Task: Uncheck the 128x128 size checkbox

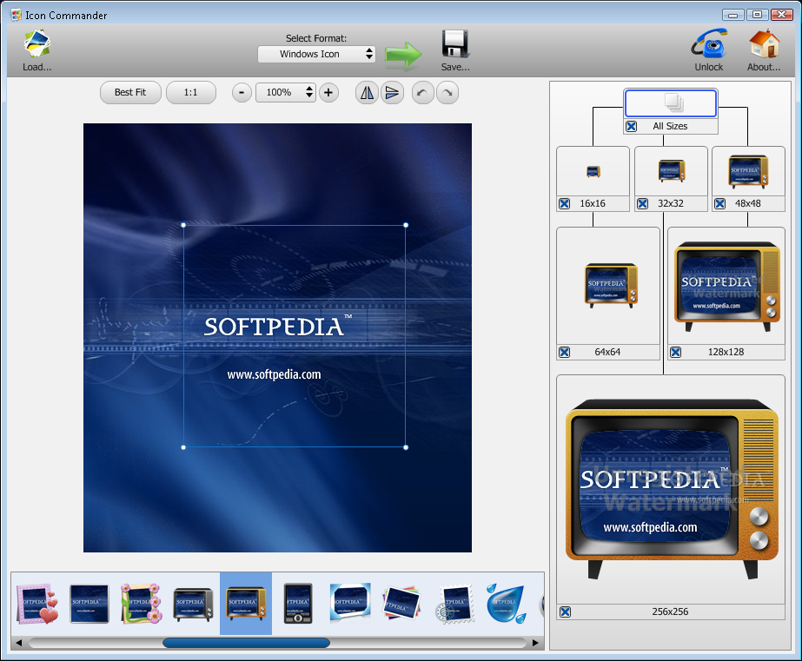Action: (x=676, y=353)
